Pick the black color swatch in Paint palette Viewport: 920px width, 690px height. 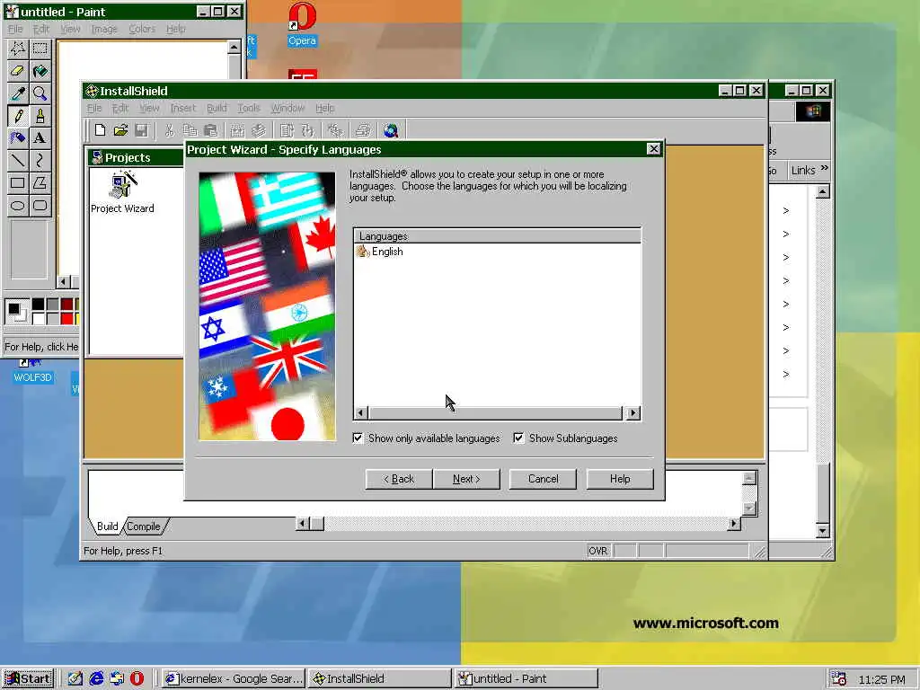[38, 304]
